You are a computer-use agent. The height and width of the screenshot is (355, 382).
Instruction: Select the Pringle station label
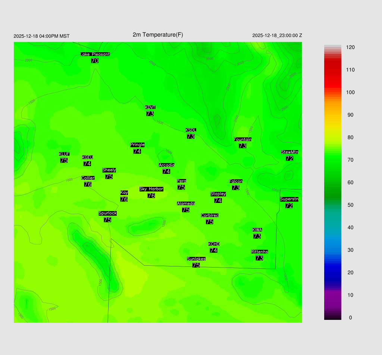(137, 145)
